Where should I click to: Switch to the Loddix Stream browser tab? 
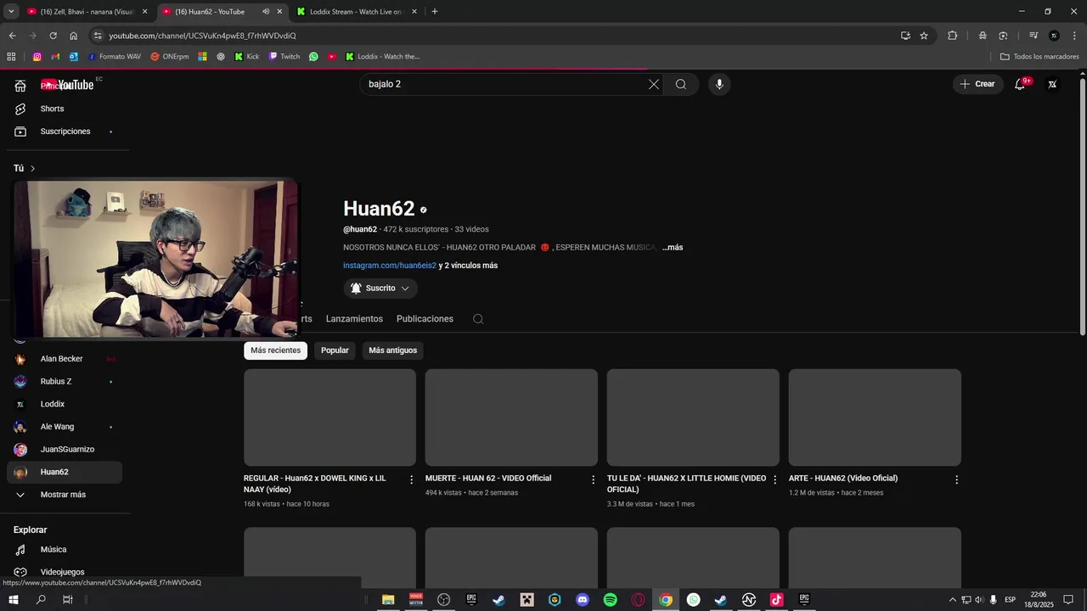pos(357,12)
